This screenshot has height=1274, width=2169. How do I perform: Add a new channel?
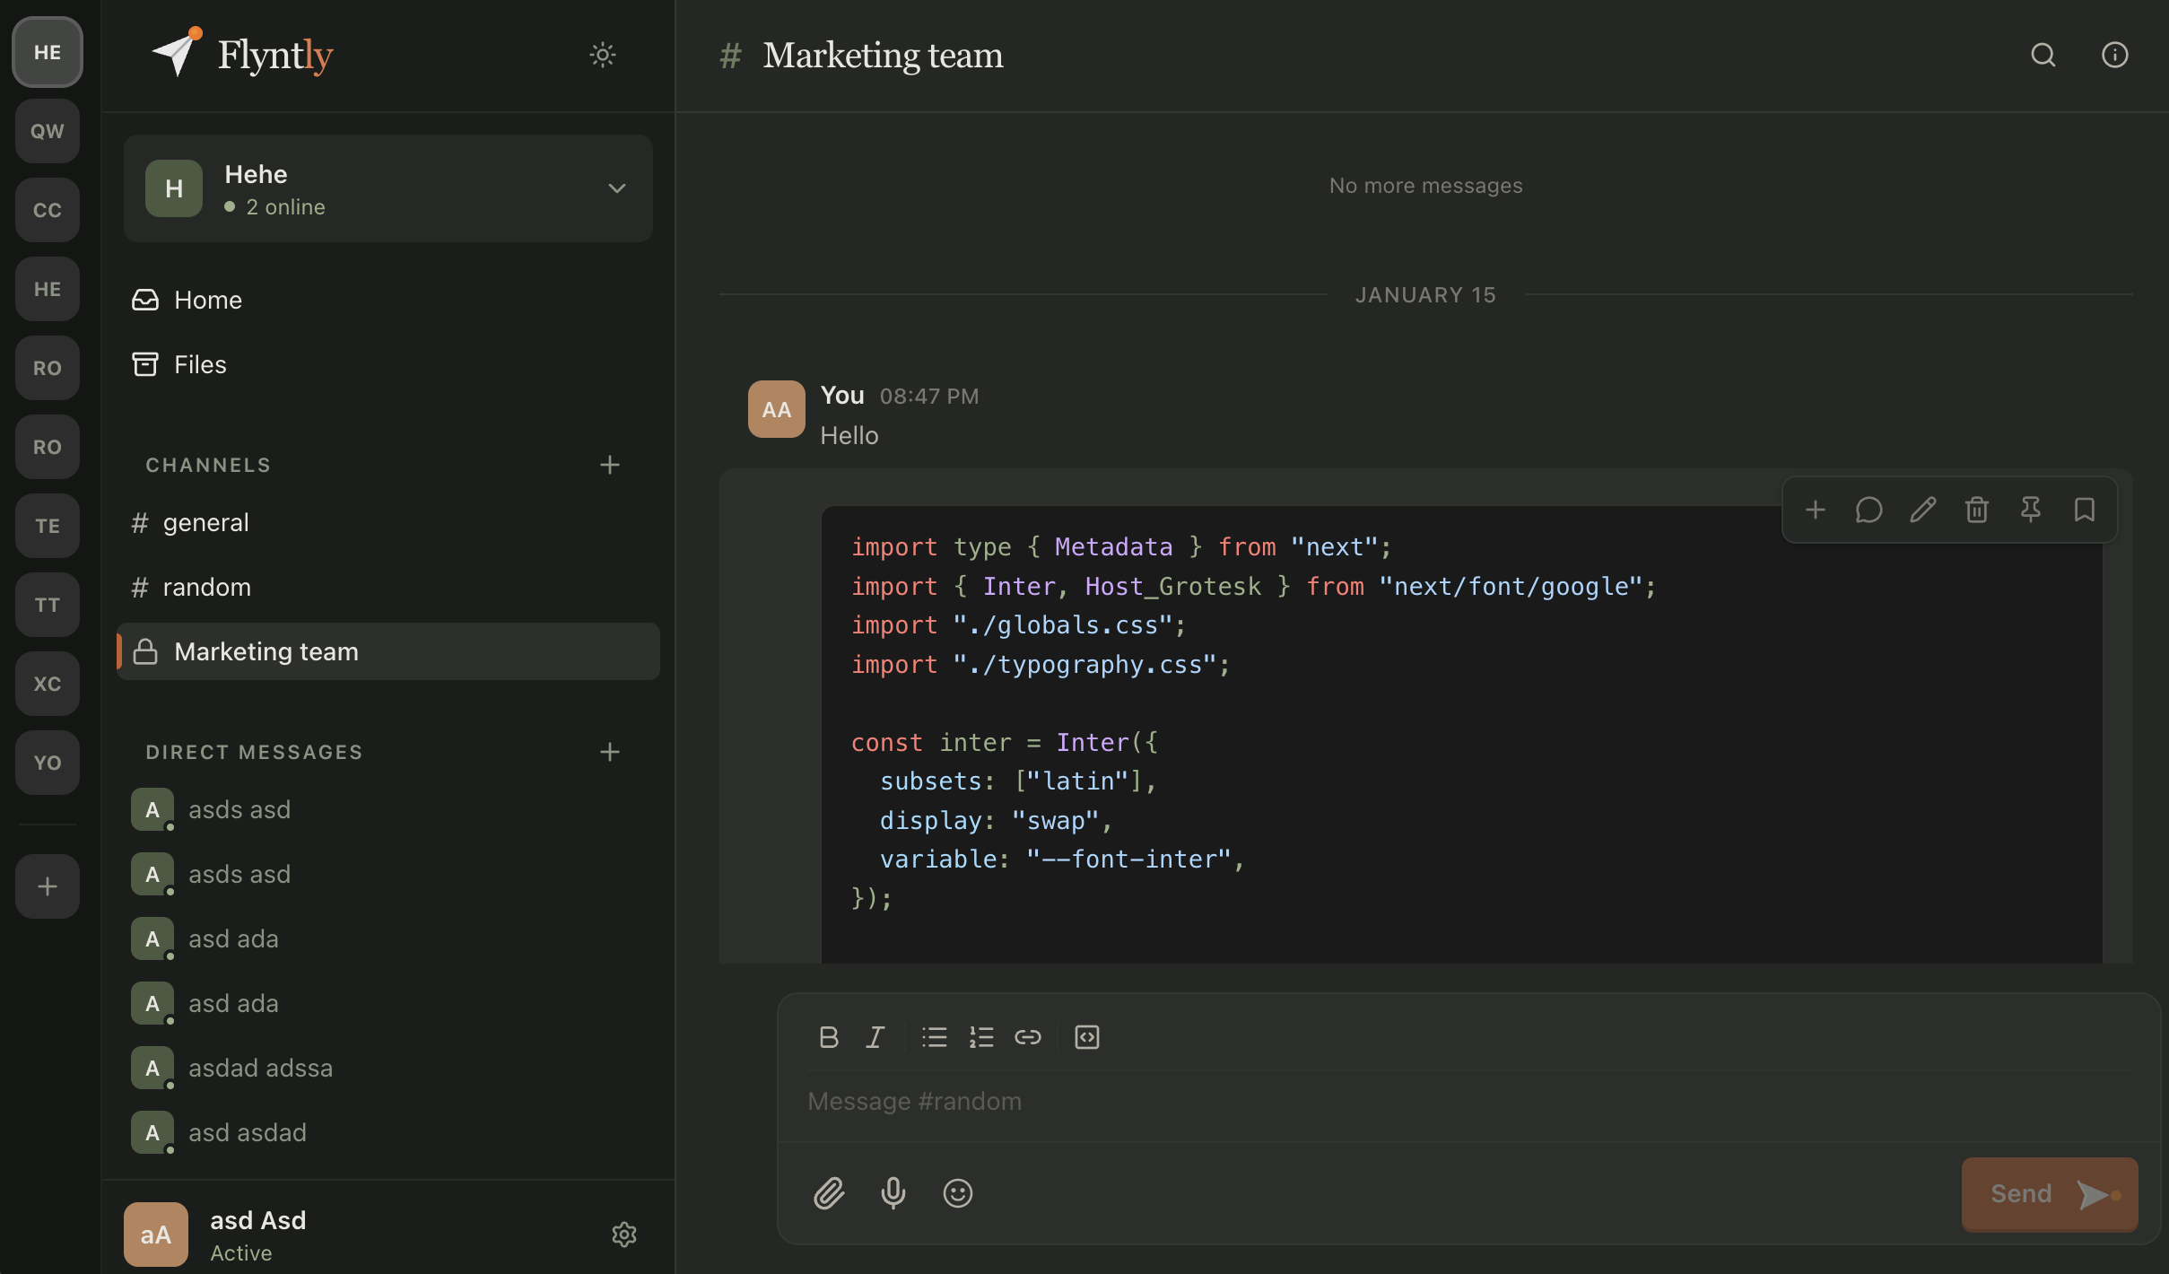tap(610, 465)
